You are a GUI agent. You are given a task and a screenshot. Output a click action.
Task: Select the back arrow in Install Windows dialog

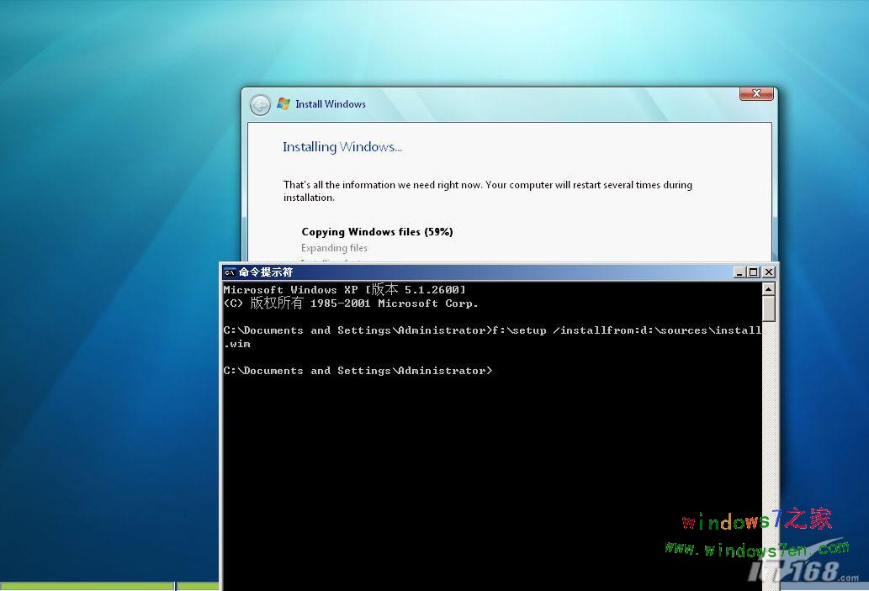click(262, 103)
